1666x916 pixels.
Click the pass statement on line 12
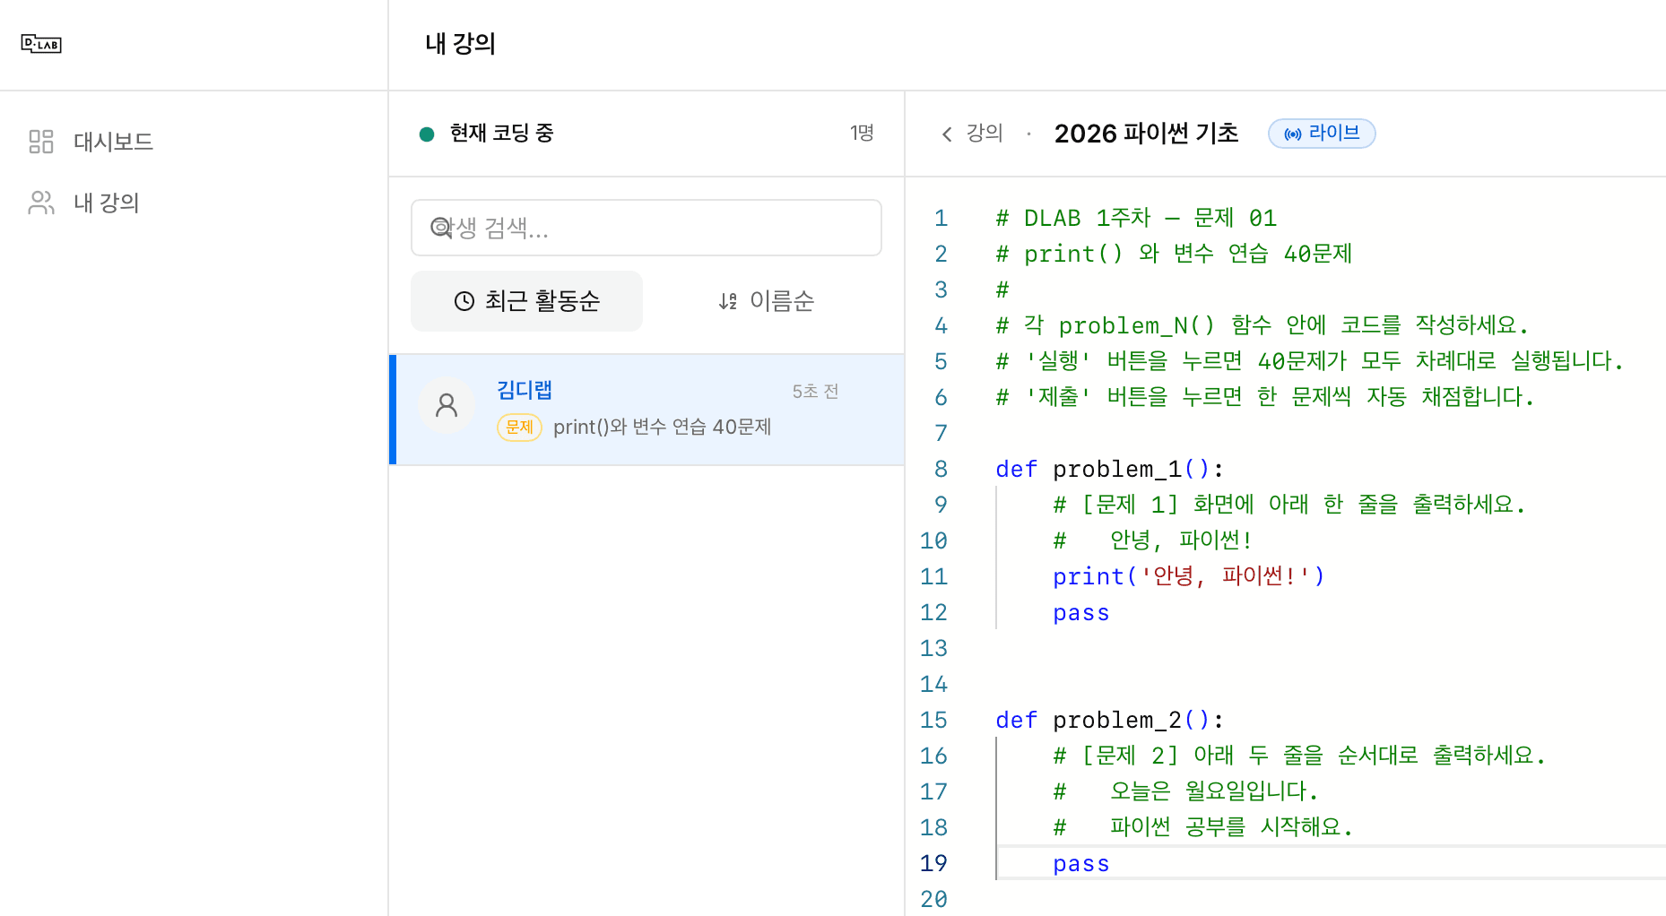click(x=1080, y=612)
